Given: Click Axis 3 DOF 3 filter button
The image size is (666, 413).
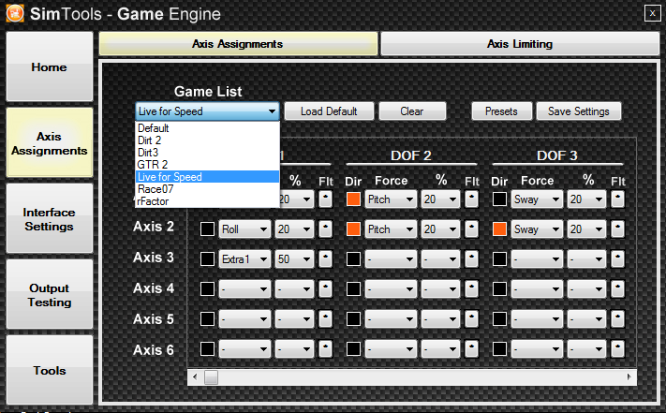Looking at the screenshot, I should (x=617, y=258).
